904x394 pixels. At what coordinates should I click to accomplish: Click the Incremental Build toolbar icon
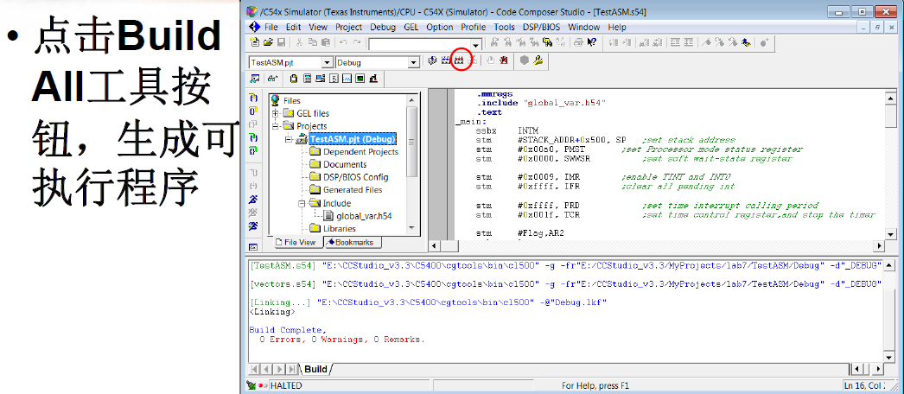[446, 60]
